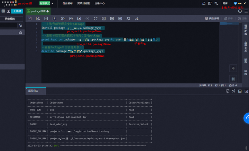The image size is (249, 151).
Task: Switch language via 简体
Action: pyautogui.click(x=225, y=3)
